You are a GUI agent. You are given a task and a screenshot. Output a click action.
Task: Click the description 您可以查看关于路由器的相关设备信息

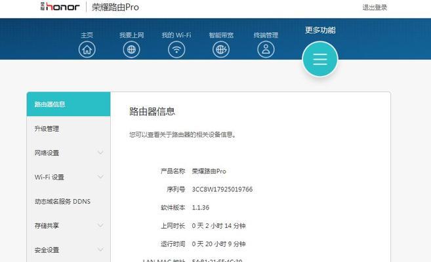click(182, 135)
